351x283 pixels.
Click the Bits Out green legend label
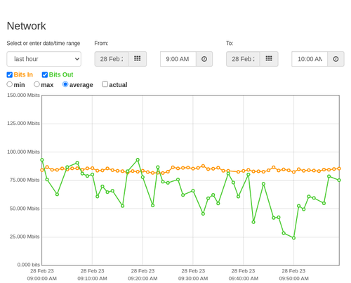[x=61, y=74]
